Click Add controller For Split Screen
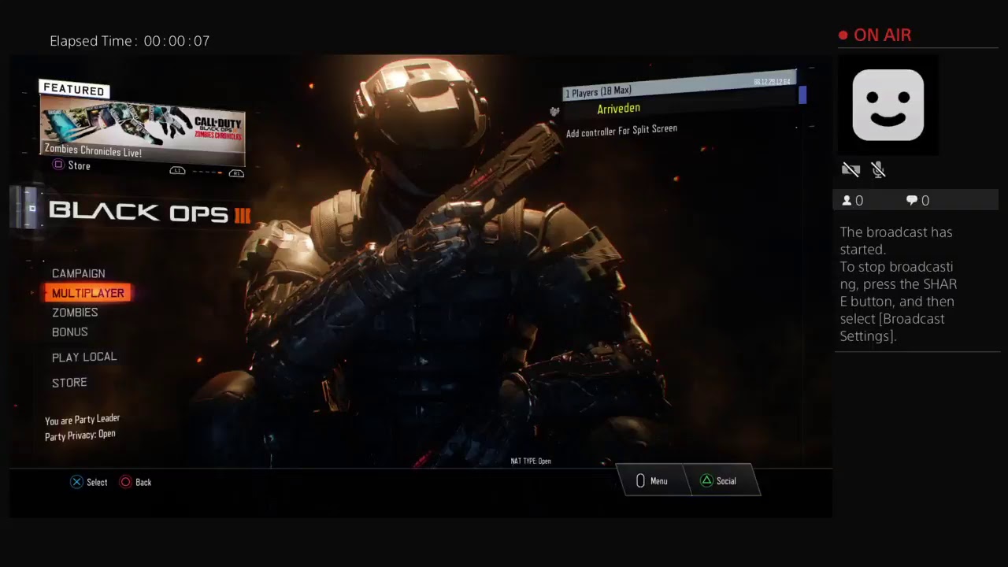Image resolution: width=1008 pixels, height=567 pixels. coord(621,131)
